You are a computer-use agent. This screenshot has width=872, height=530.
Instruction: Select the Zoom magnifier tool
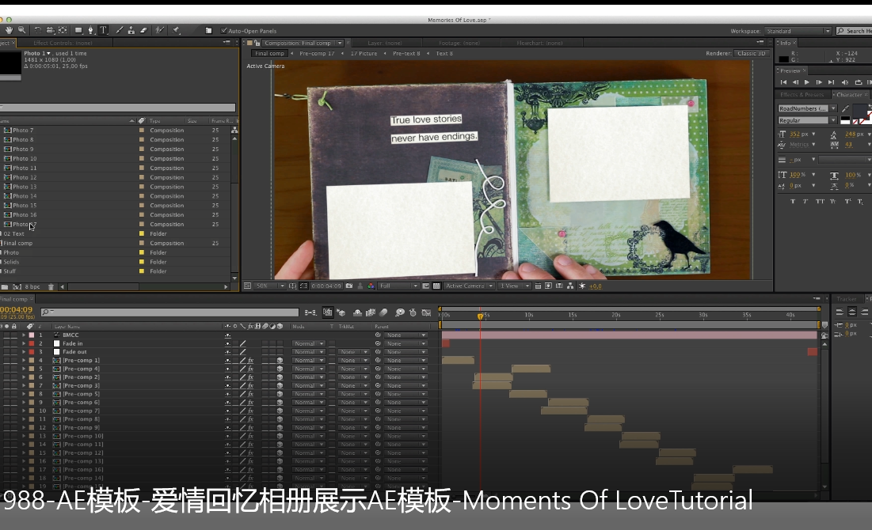click(21, 30)
